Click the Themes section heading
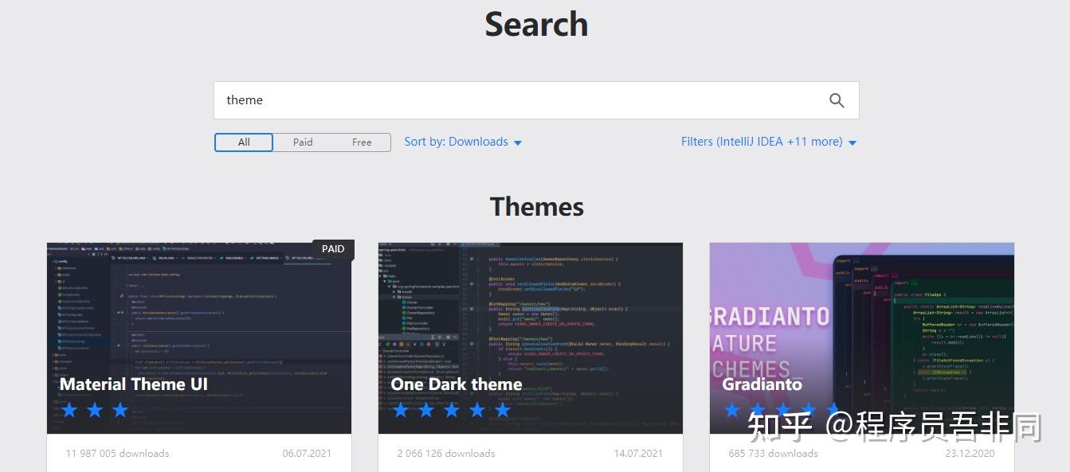1070x472 pixels. [535, 205]
